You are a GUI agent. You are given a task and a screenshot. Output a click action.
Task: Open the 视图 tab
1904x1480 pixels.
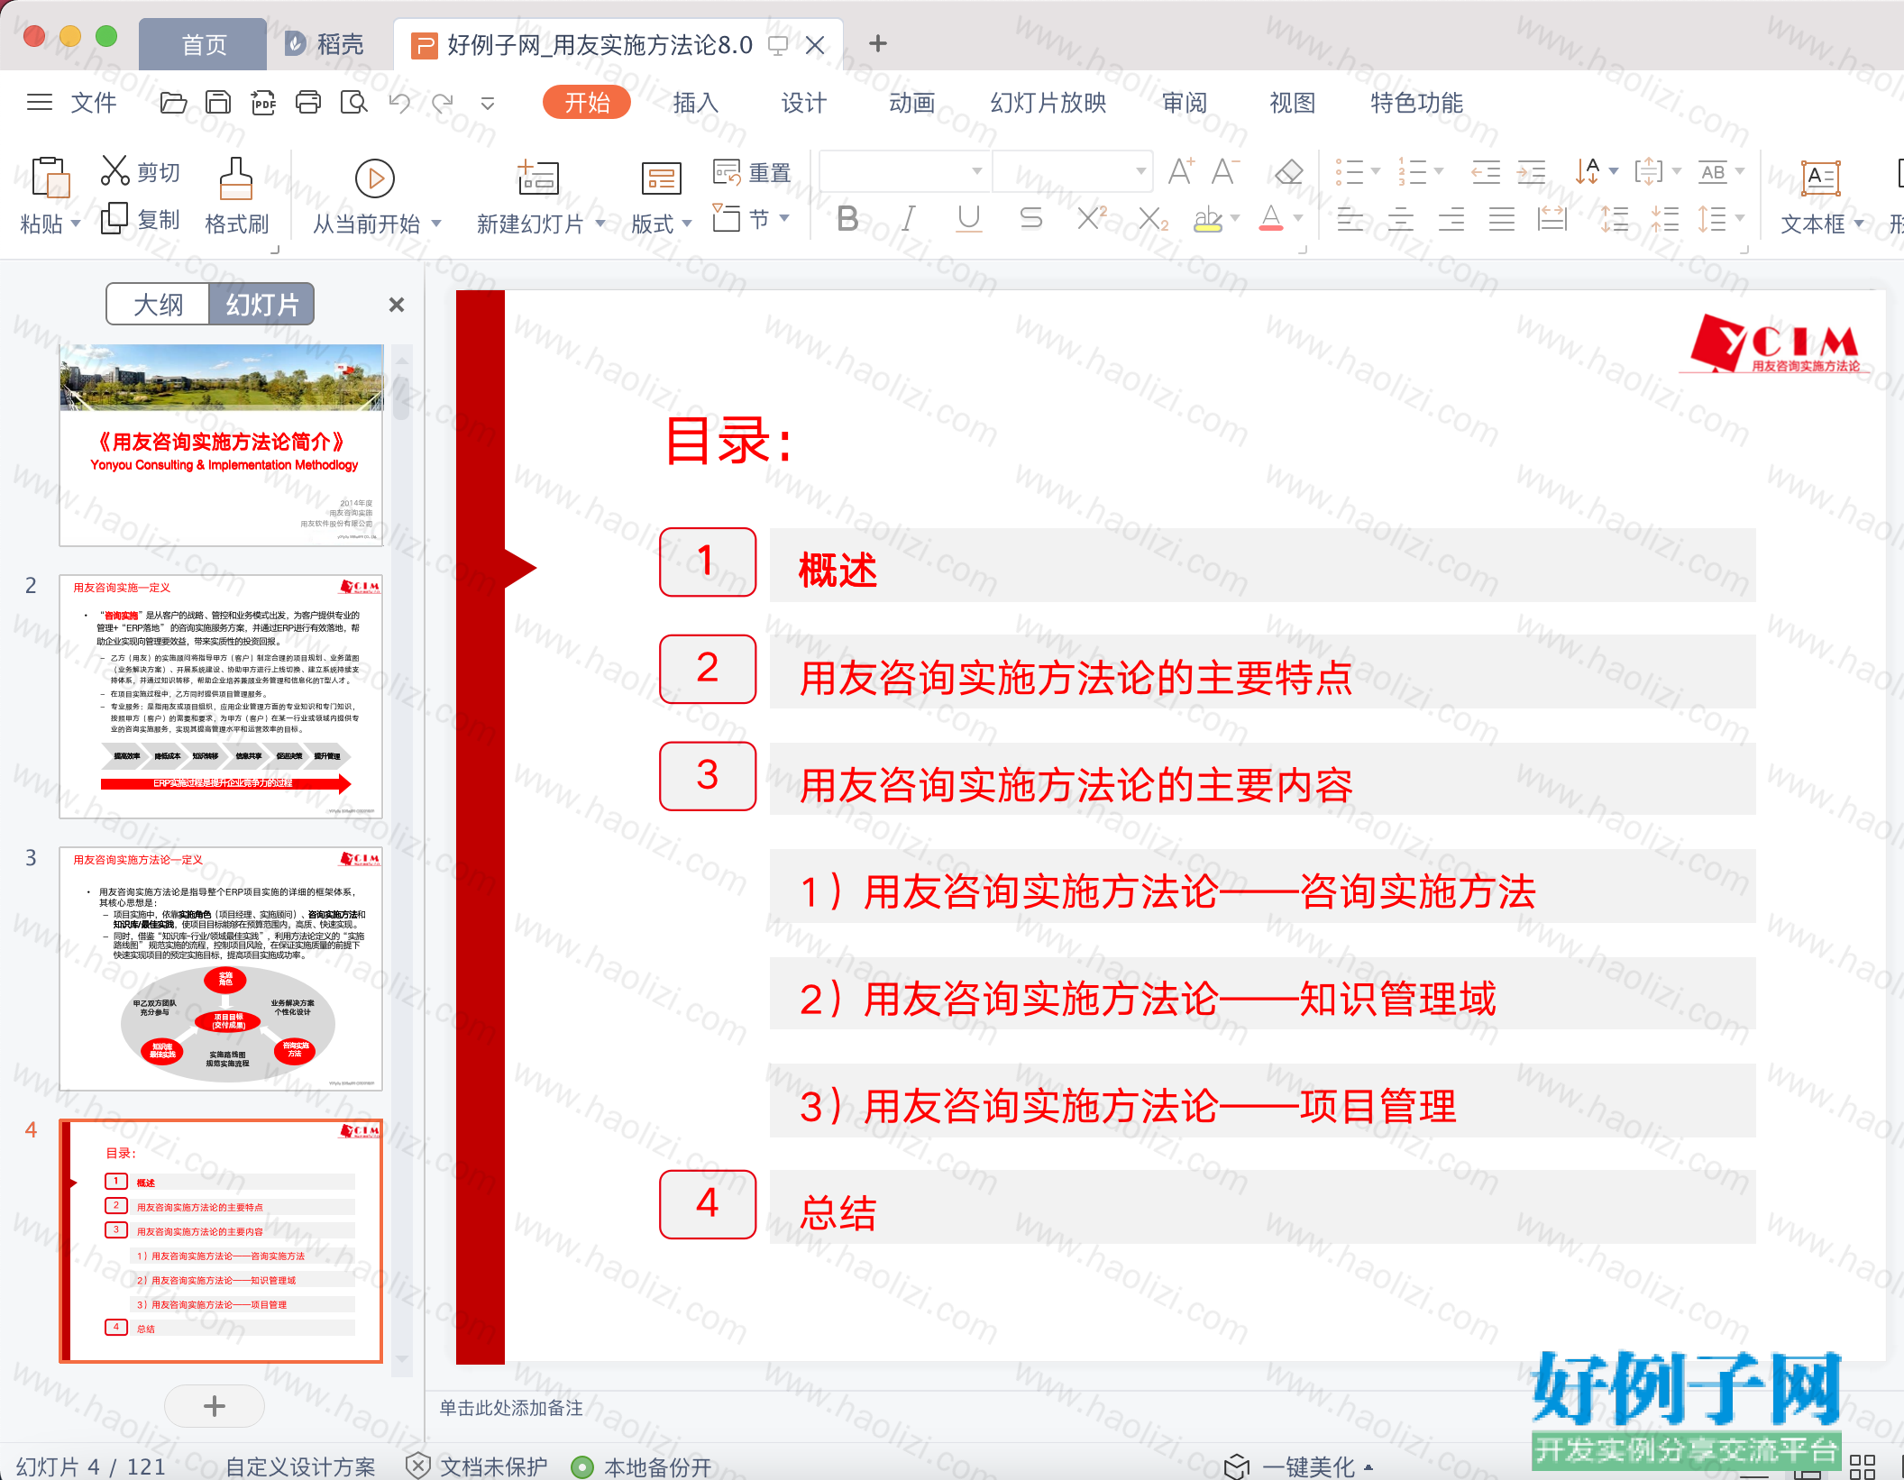(1292, 103)
